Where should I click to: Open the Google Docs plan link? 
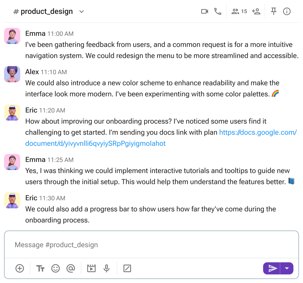click(258, 132)
